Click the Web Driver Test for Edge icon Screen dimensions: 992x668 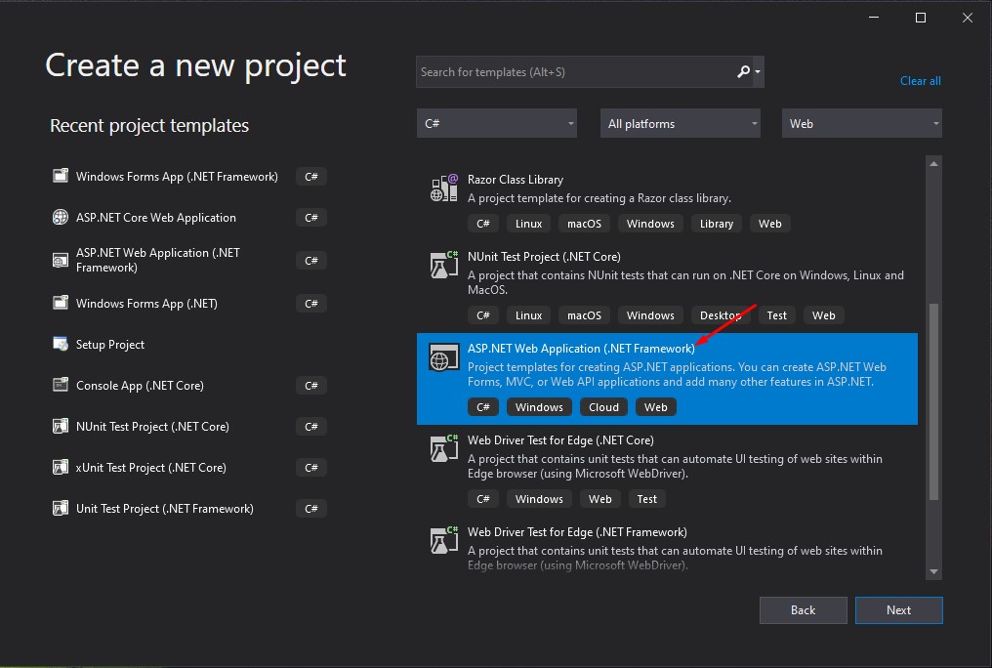[442, 448]
